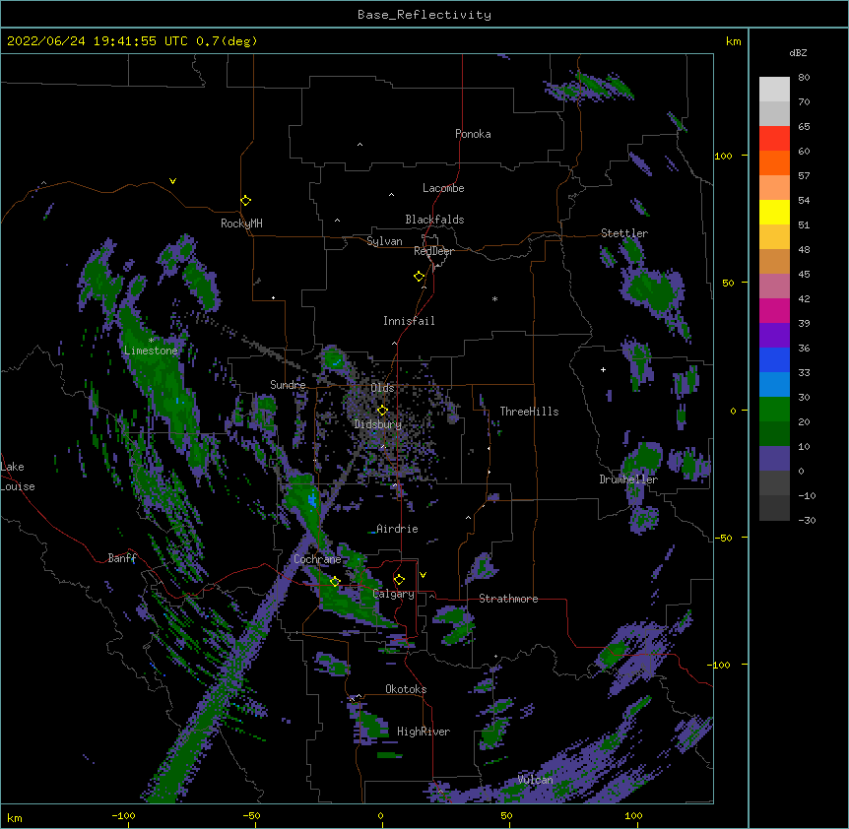Click the Sylvan label
Screen dimensions: 849x829
pyautogui.click(x=384, y=241)
